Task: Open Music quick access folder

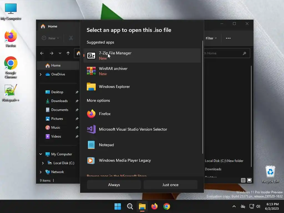Action: pyautogui.click(x=55, y=128)
